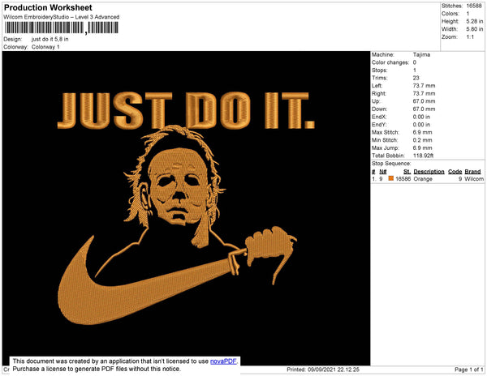Select the 'Color changes:' label
This screenshot has height=376, width=487.
pos(390,62)
